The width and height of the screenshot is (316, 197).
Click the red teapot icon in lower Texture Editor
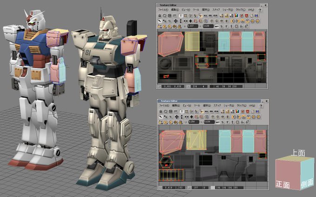(248, 112)
